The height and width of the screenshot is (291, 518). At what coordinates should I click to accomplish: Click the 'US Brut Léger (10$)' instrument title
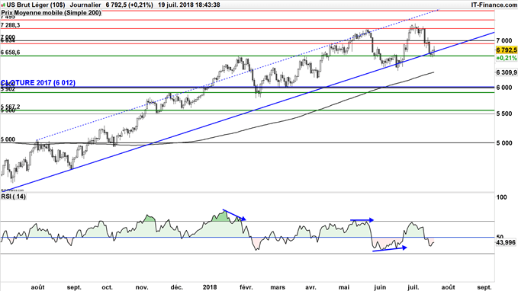click(36, 5)
